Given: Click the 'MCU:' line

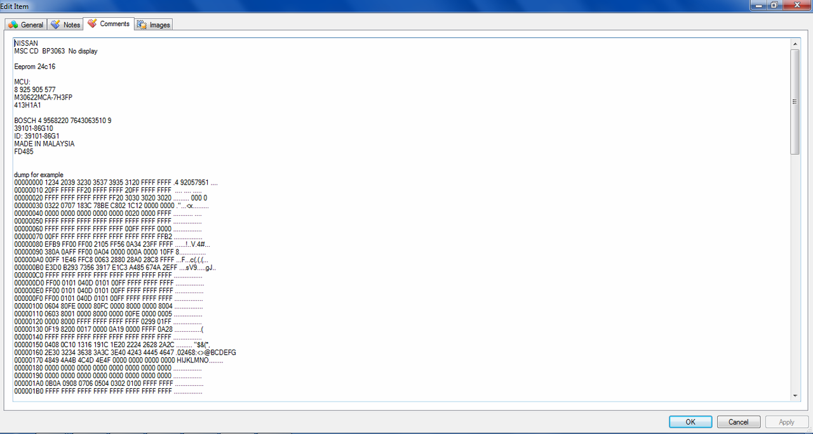Looking at the screenshot, I should [x=22, y=82].
